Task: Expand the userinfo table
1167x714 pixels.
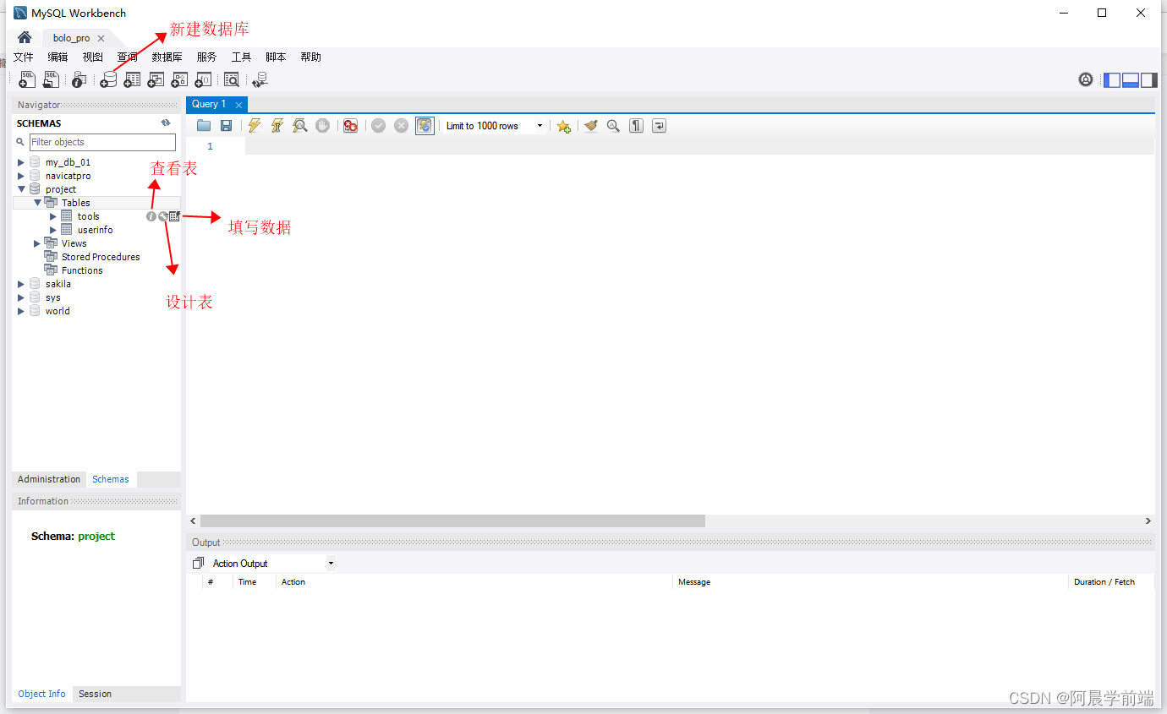Action: (53, 230)
